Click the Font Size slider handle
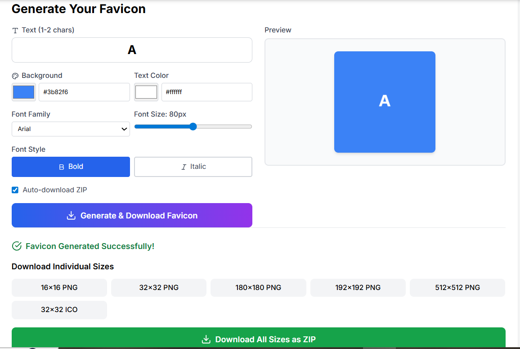 tap(193, 127)
